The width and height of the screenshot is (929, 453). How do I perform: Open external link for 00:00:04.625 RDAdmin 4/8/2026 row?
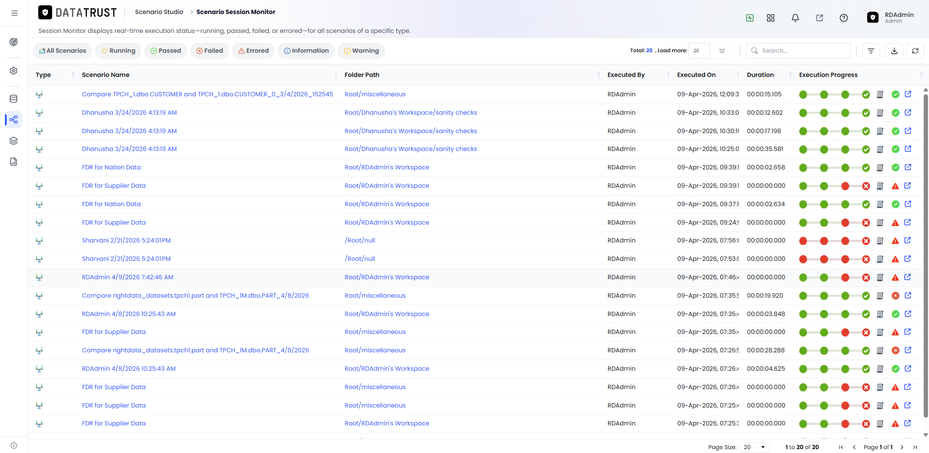[908, 369]
